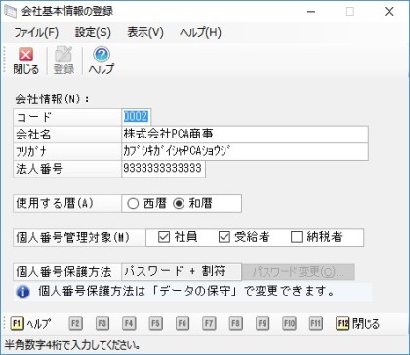Click the F4 function key button
410x355 pixels.
(129, 323)
